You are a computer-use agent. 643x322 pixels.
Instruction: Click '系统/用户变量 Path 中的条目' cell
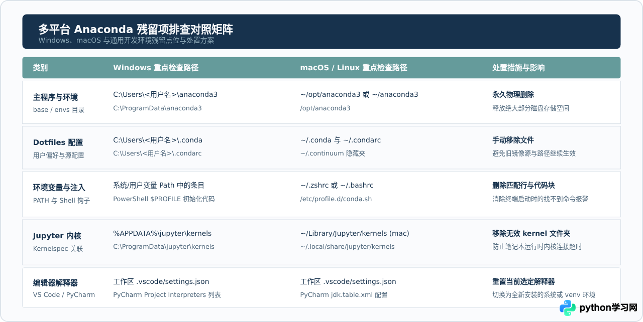[x=159, y=185]
